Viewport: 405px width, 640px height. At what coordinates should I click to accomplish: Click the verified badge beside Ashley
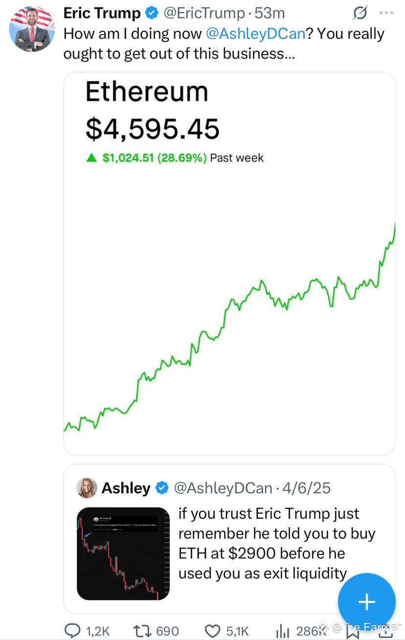click(x=162, y=487)
